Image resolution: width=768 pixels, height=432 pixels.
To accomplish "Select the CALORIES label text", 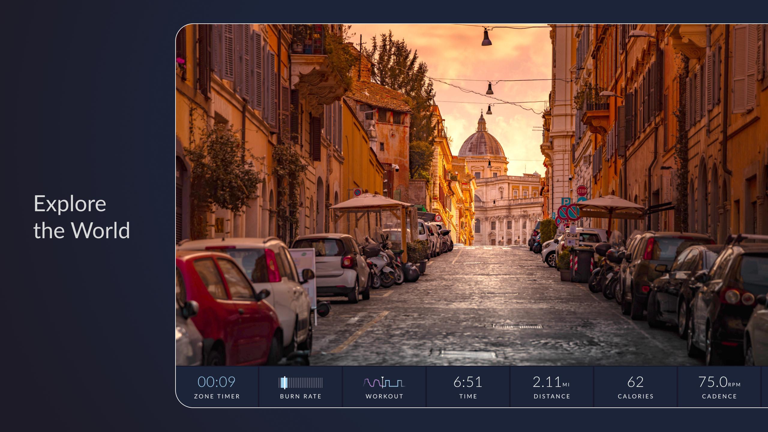I will [636, 396].
